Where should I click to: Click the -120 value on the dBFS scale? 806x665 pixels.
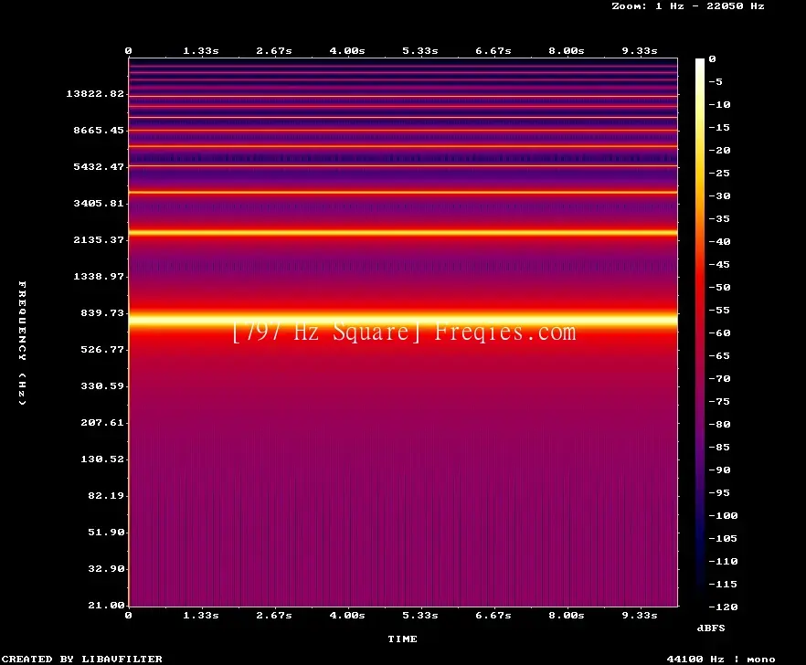point(723,607)
